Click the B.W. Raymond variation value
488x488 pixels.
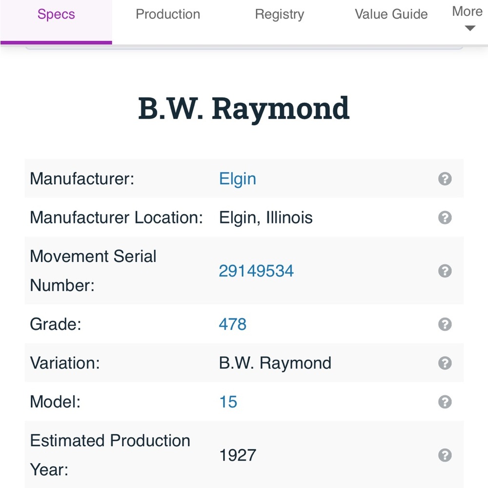coord(275,363)
